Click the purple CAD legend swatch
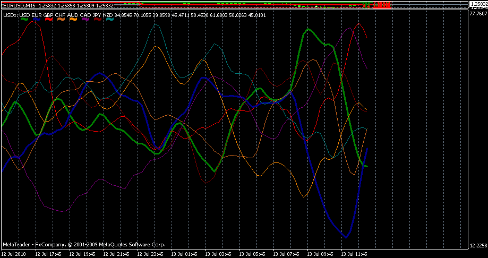The height and width of the screenshot is (258, 488). (x=85, y=19)
